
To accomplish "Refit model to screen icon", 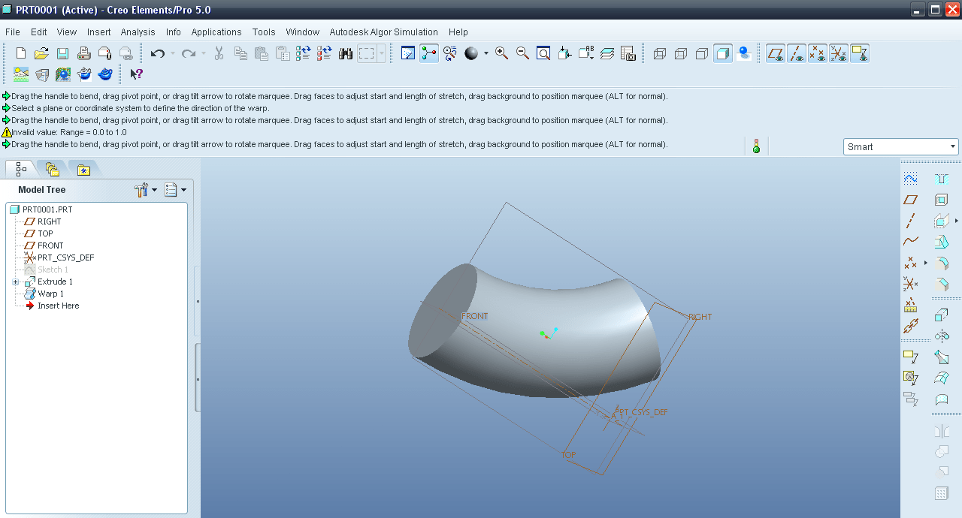I will coord(543,53).
